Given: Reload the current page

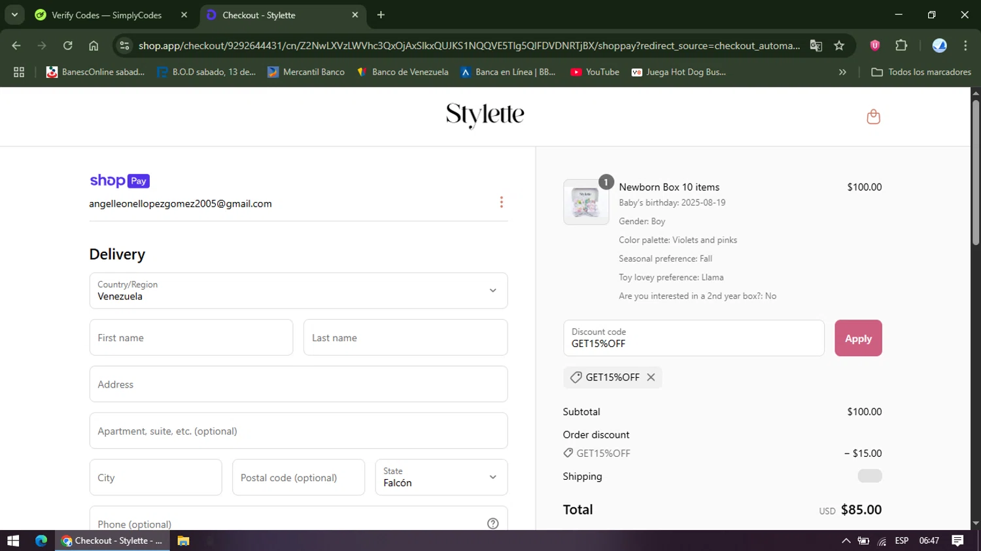Looking at the screenshot, I should (67, 46).
